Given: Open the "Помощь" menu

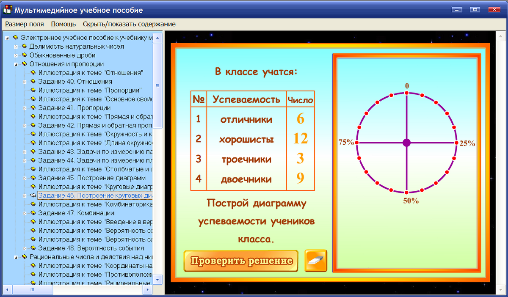Looking at the screenshot, I should tap(63, 24).
